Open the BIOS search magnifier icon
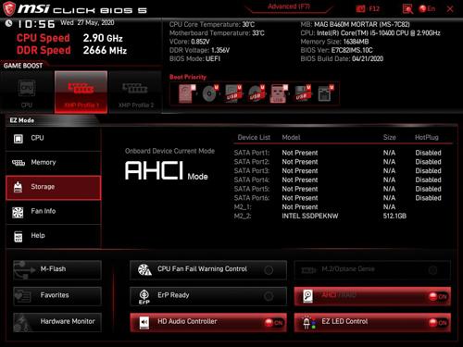 click(407, 9)
